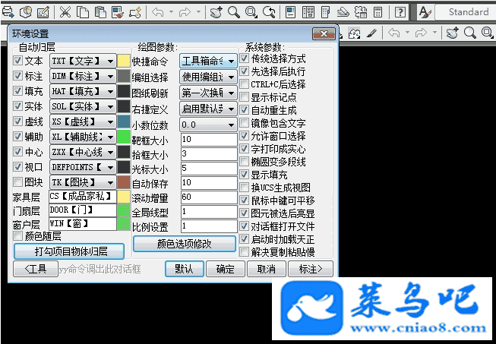Enable the 镜像包含文字 checkbox
496x344 pixels.
[244, 122]
